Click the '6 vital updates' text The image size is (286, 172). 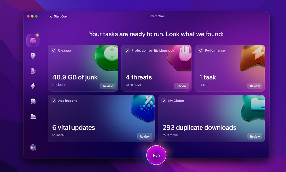pos(74,127)
